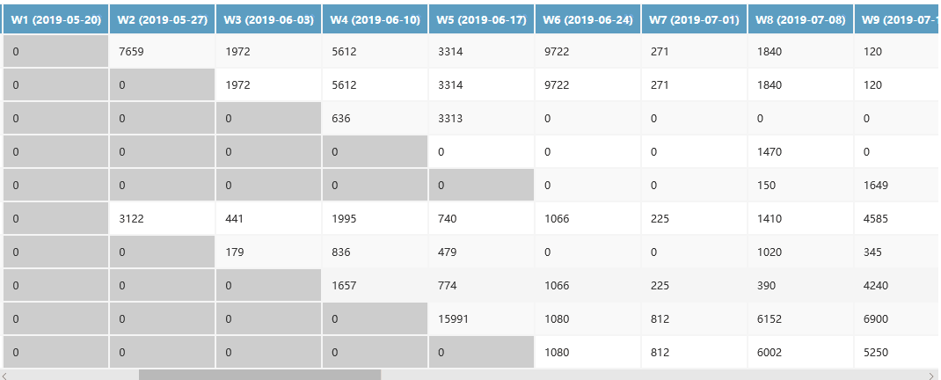941x380 pixels.
Task: Click the W7 (2019-07-01) column header
Action: [695, 19]
